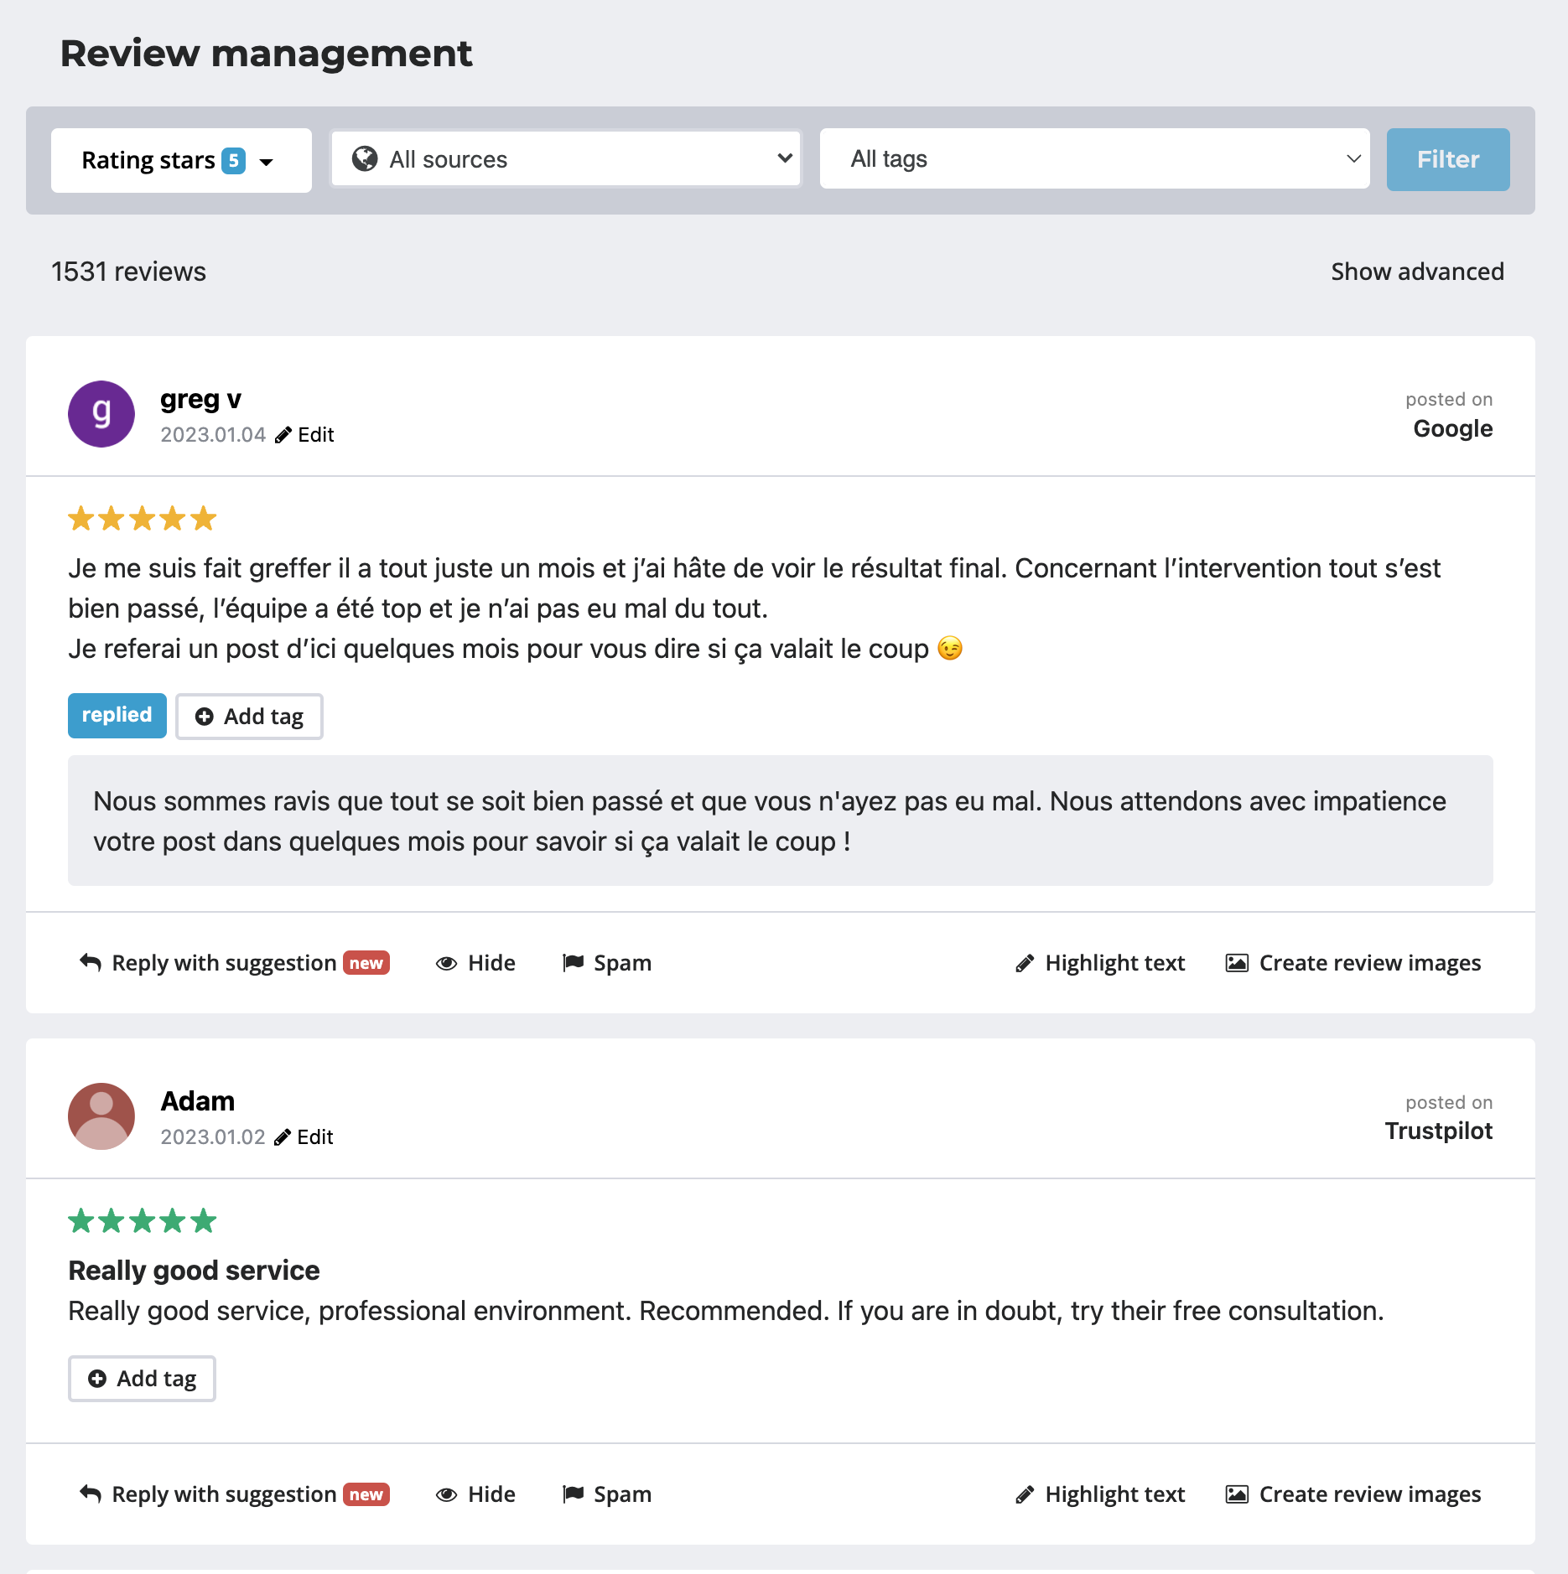Screen dimensions: 1568x1574
Task: Create review images for Adam's review
Action: (x=1353, y=1494)
